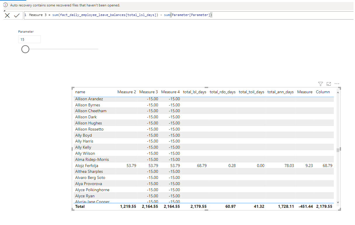355x225 pixels.
Task: Select the Alyce Ryan row name
Action: point(84,196)
